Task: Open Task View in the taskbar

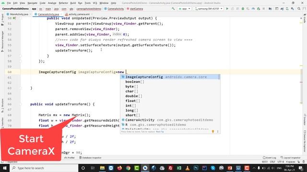Action: pos(93,168)
